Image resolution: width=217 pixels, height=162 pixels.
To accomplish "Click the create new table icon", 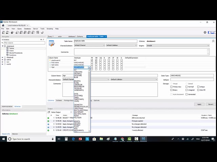I will [21, 32].
